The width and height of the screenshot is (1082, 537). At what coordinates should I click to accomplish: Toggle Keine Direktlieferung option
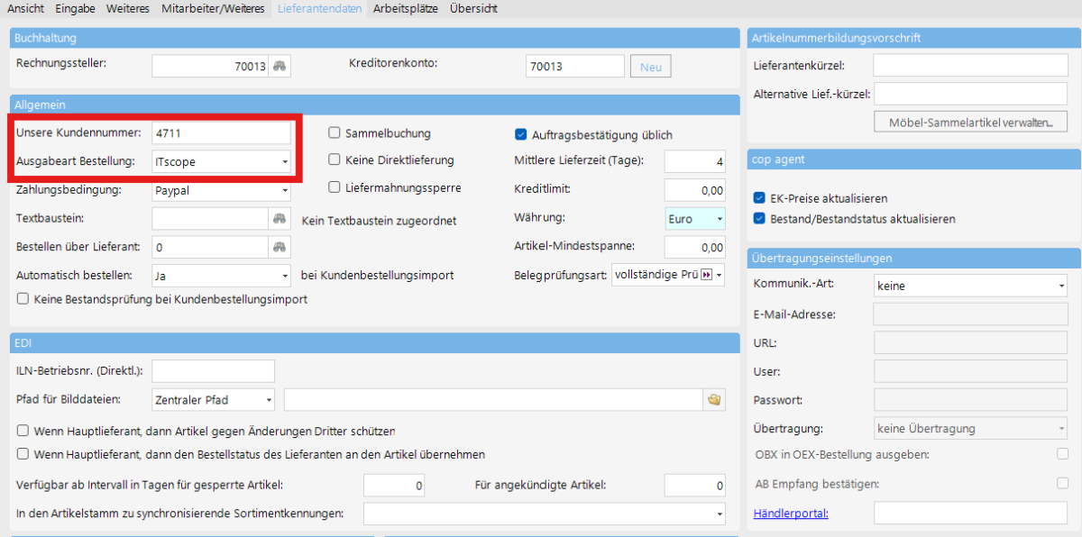coord(335,160)
